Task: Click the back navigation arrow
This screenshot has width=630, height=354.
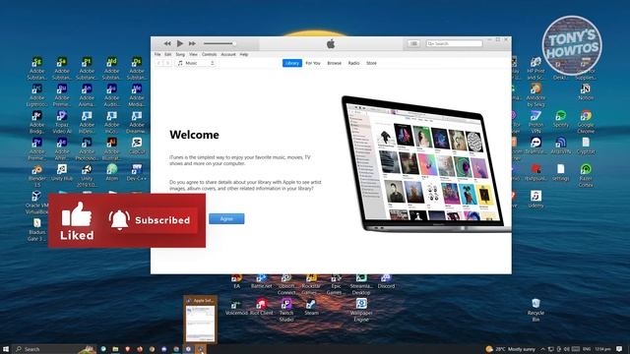Action: (x=158, y=63)
